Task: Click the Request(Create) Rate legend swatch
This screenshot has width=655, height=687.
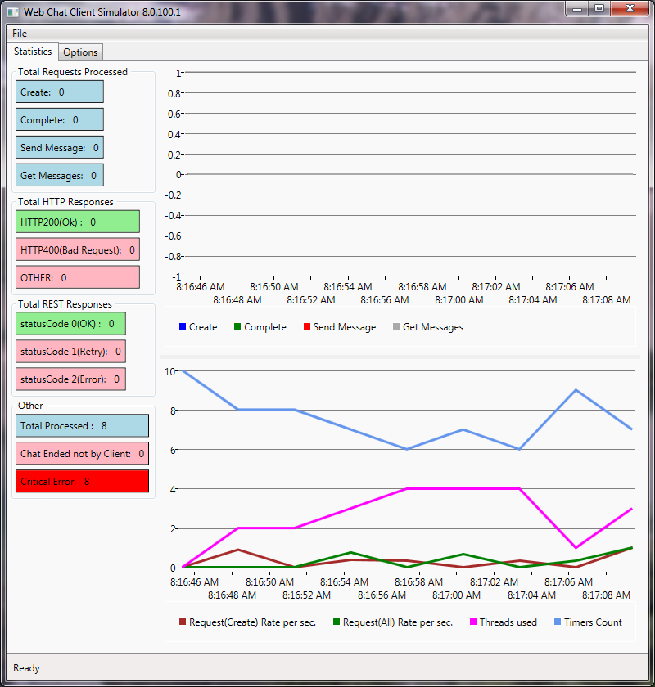Action: coord(183,622)
